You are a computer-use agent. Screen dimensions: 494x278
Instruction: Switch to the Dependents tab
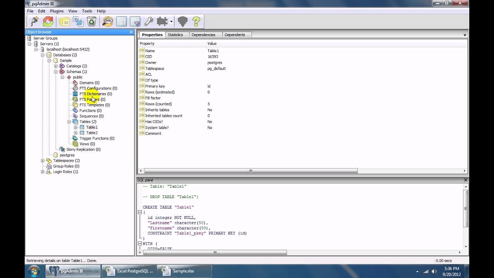(x=235, y=35)
